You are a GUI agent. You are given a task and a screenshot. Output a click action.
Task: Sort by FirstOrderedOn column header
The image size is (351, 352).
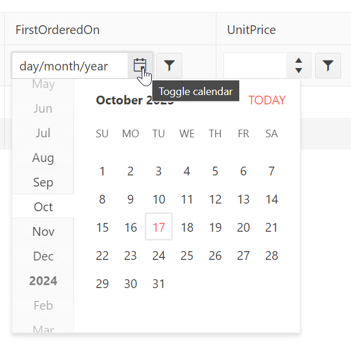pyautogui.click(x=58, y=30)
